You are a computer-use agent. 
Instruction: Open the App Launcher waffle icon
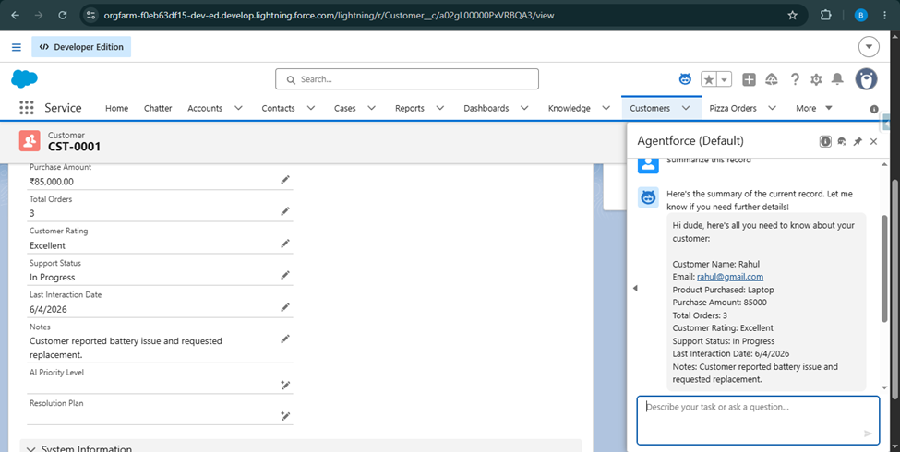tap(27, 108)
